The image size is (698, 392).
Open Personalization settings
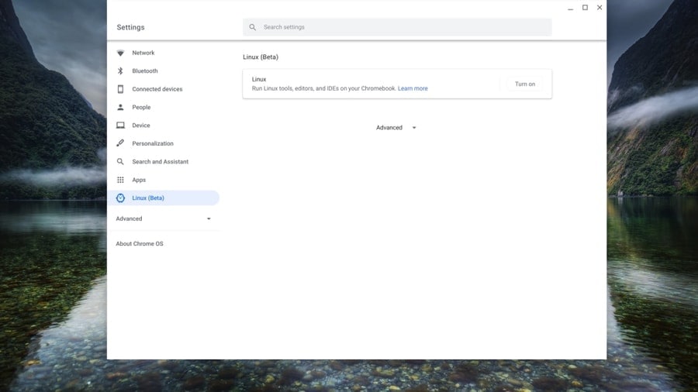pos(163,143)
